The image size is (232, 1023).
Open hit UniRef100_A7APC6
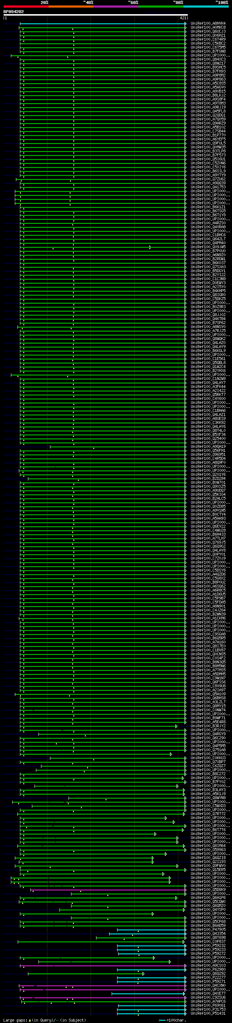coord(208,1001)
